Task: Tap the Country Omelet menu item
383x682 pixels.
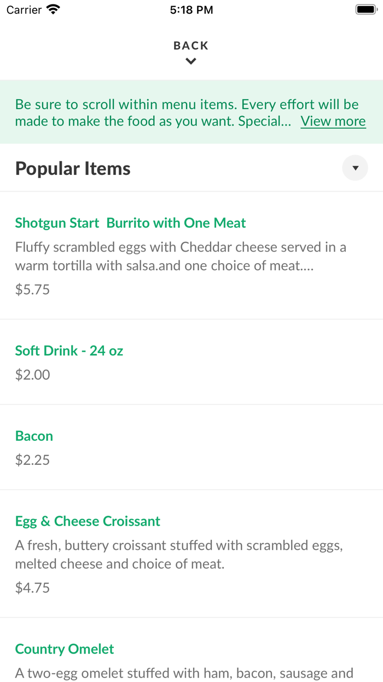Action: tap(64, 649)
